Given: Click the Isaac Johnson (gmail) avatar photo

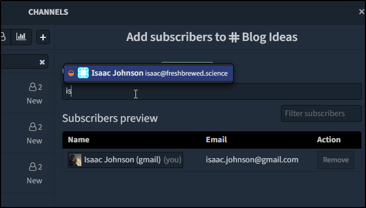Looking at the screenshot, I should (x=76, y=160).
